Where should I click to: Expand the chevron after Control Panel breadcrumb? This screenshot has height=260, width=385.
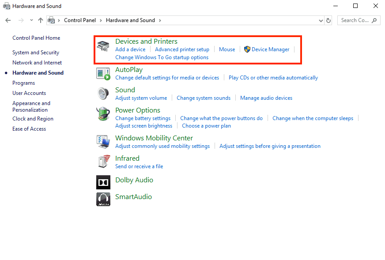tap(101, 20)
